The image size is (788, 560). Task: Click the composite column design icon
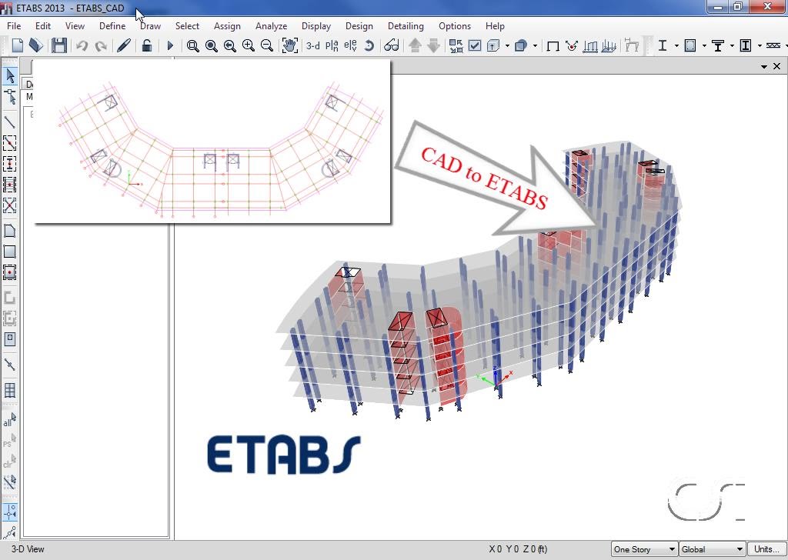tap(746, 45)
